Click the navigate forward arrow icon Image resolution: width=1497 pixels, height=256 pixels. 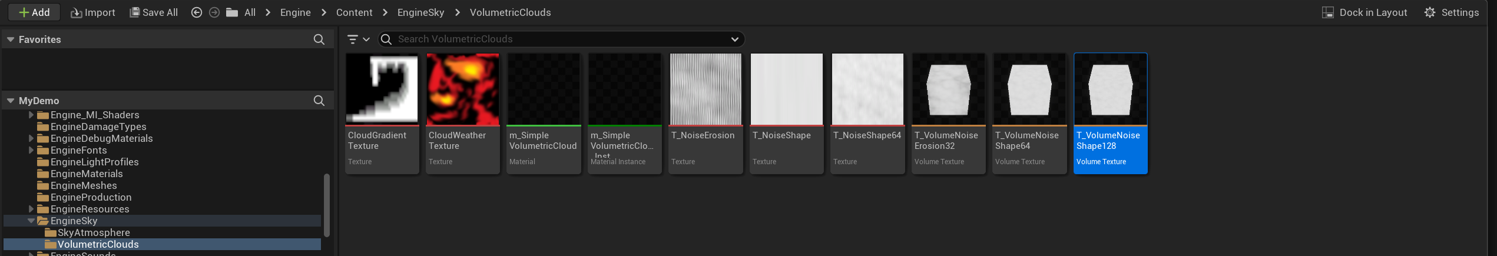coord(214,12)
